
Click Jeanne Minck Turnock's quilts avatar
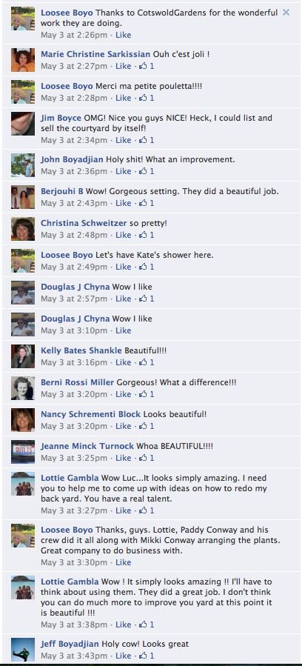point(23,452)
